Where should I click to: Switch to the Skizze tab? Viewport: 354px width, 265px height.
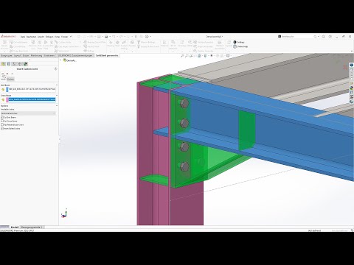pyautogui.click(x=26, y=56)
